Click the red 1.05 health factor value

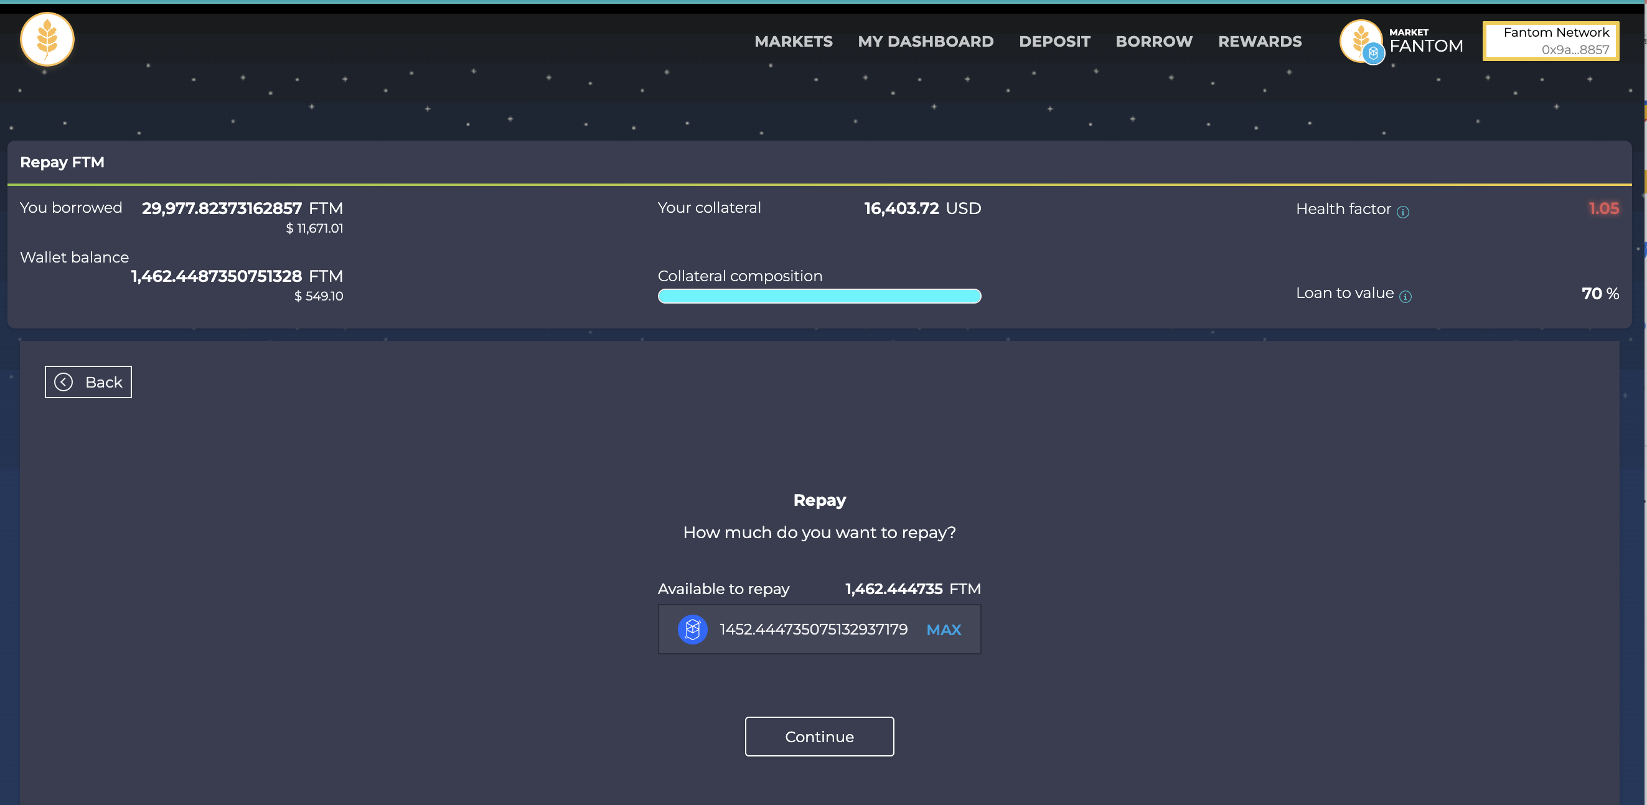(1603, 209)
